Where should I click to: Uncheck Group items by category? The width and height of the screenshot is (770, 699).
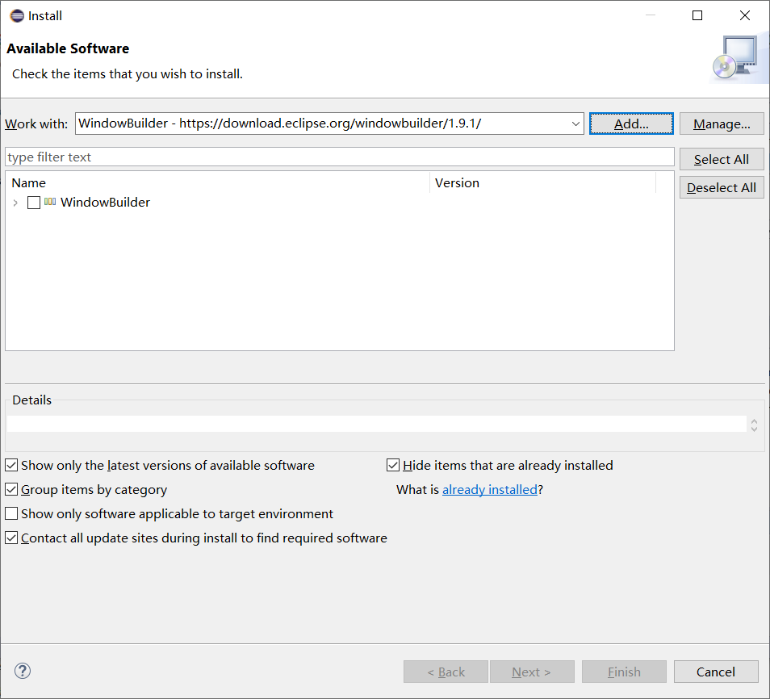pyautogui.click(x=11, y=489)
